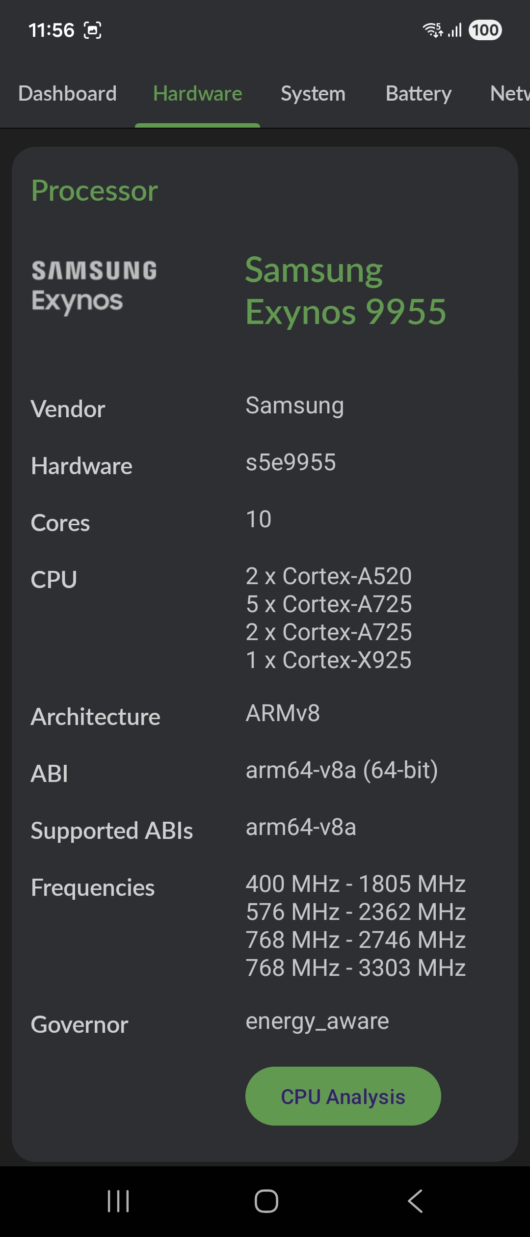Viewport: 530px width, 1237px height.
Task: Tap the Android recent apps icon
Action: point(118,1201)
